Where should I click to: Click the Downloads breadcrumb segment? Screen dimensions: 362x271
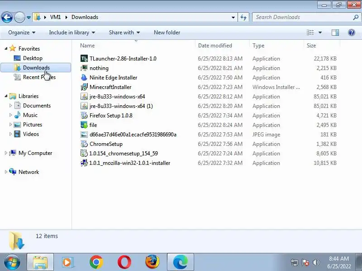coord(85,17)
